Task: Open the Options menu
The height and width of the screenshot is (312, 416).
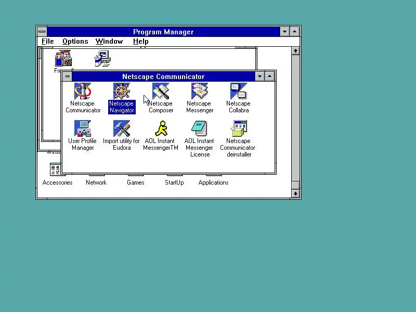Action: click(x=75, y=42)
